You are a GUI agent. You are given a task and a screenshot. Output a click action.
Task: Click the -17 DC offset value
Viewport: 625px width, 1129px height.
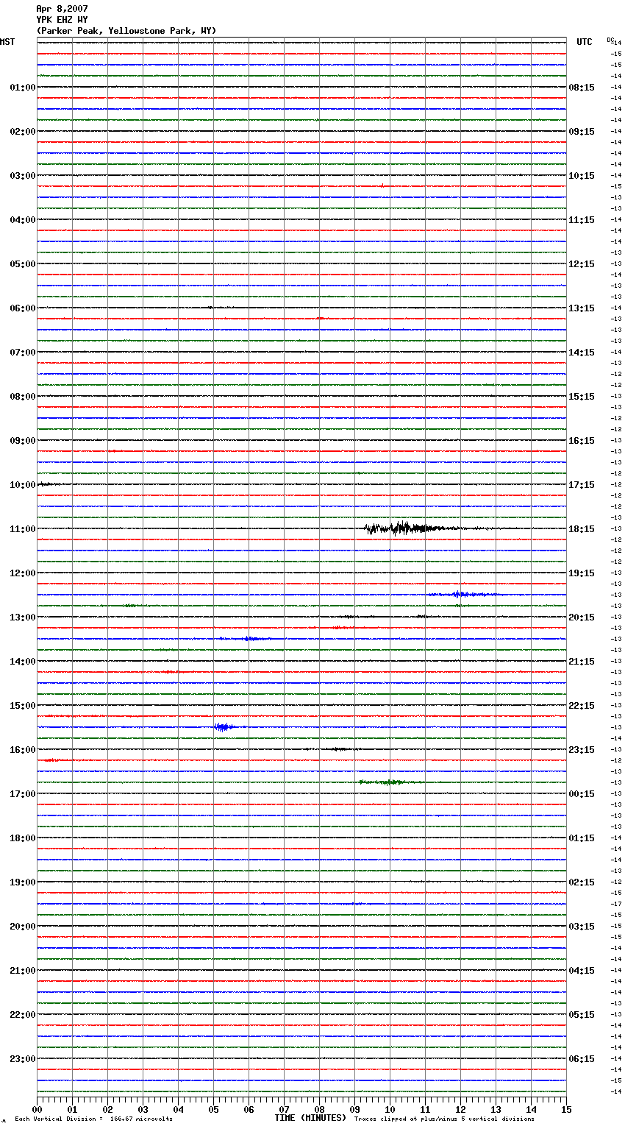616,904
